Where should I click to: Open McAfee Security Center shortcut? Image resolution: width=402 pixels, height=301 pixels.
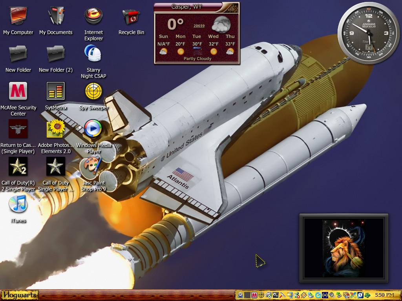[18, 99]
